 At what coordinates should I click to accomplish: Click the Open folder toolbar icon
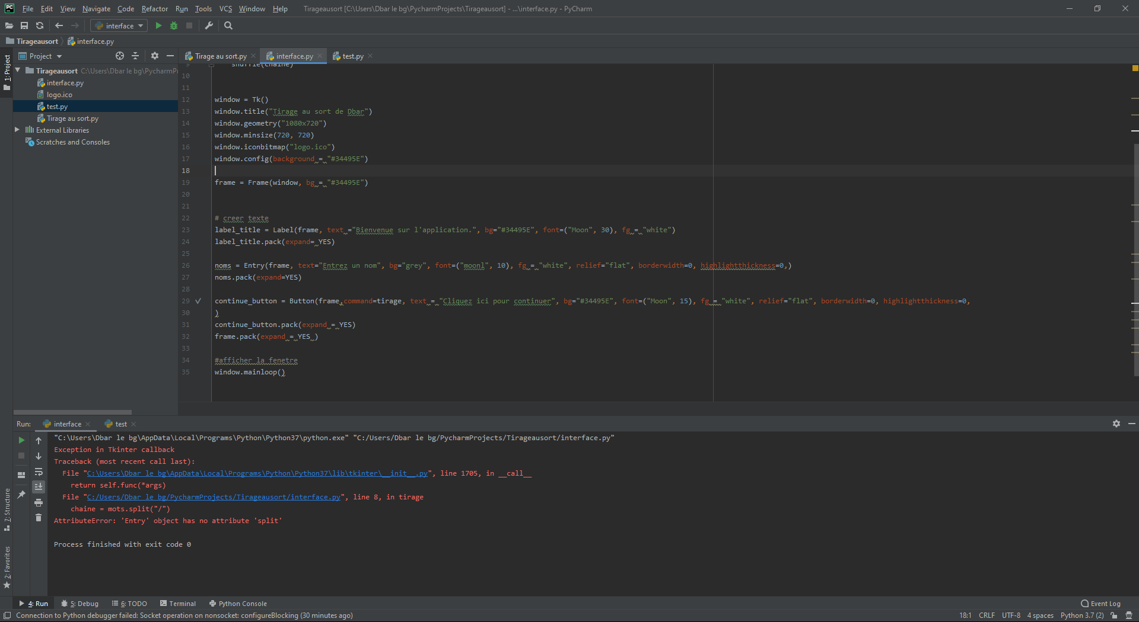pyautogui.click(x=9, y=25)
